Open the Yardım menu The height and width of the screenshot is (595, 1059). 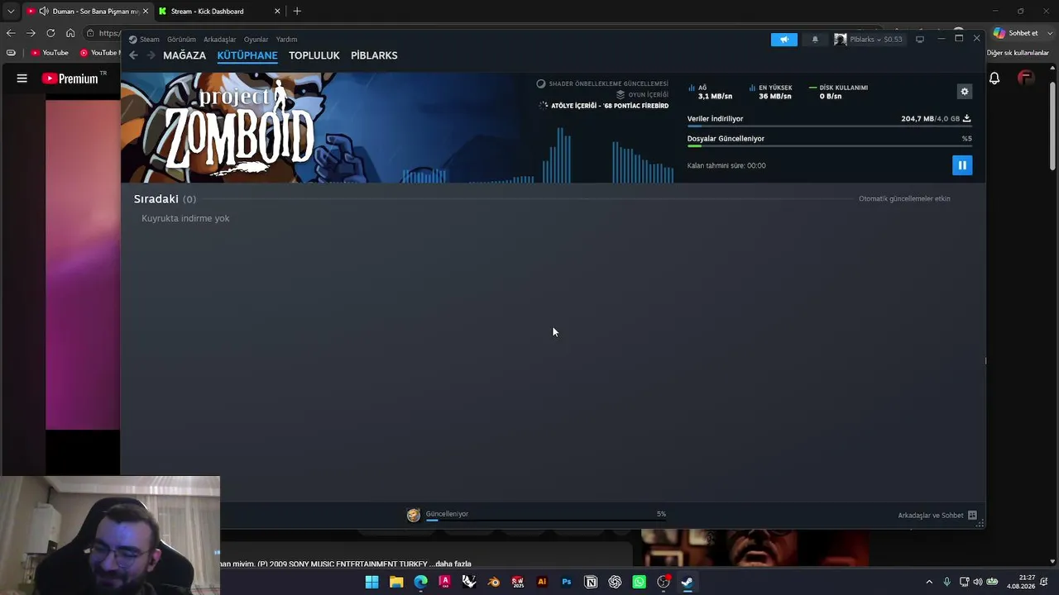(x=286, y=40)
